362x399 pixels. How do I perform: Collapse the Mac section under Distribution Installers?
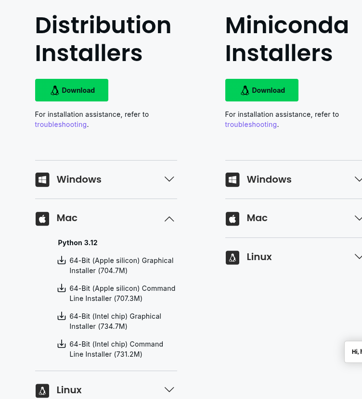click(169, 219)
